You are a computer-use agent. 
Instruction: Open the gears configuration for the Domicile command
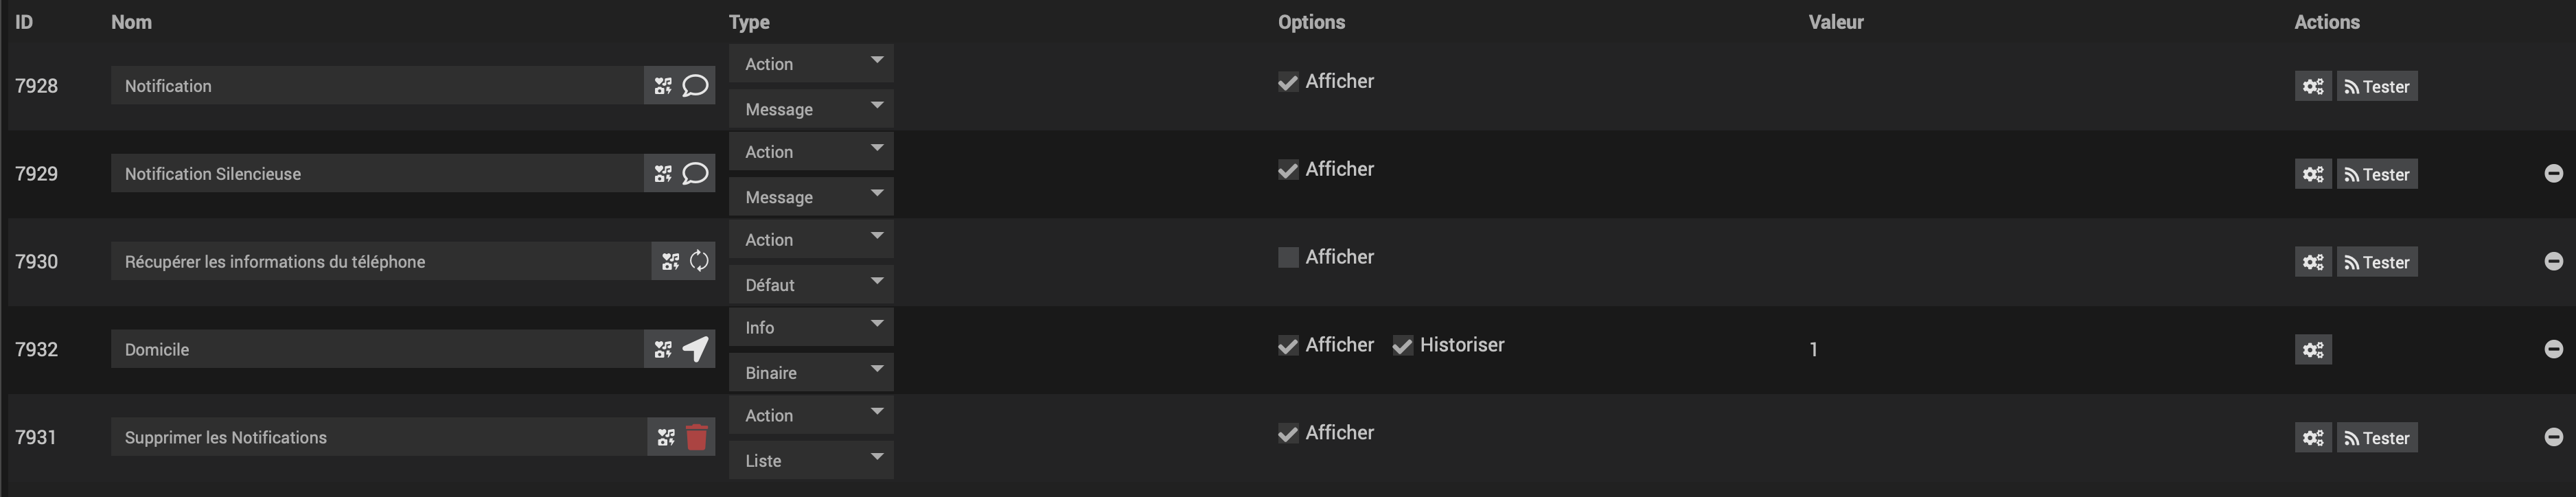pos(2312,350)
